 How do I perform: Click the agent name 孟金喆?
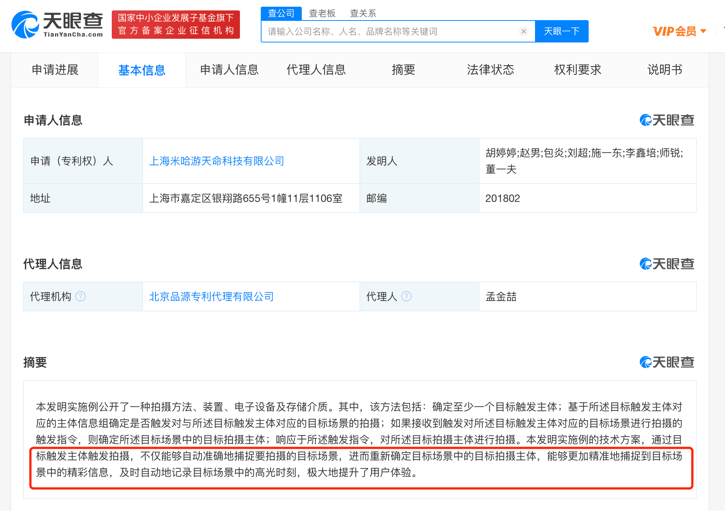point(501,296)
